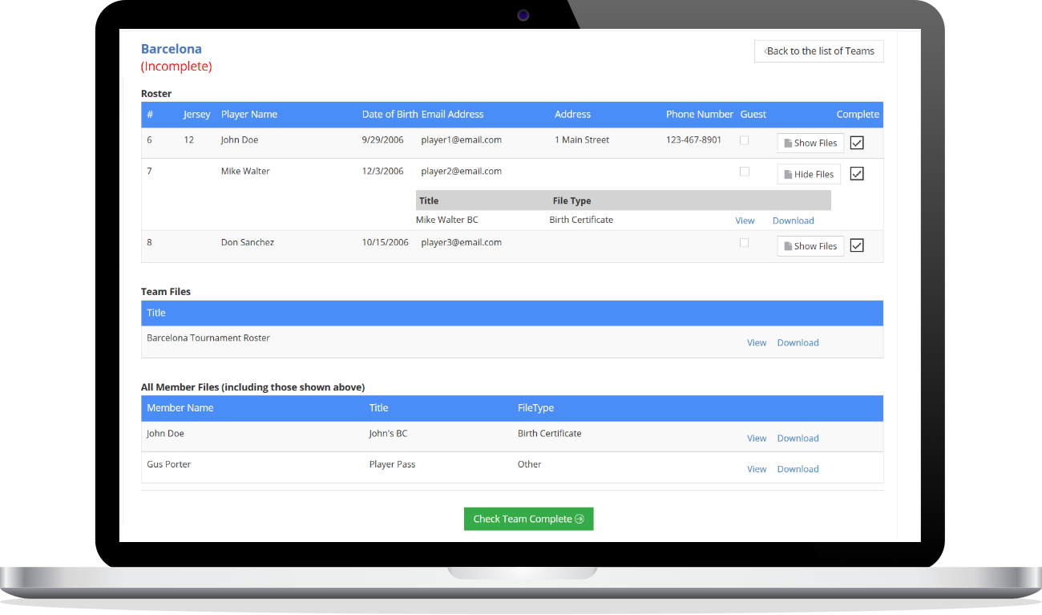Click Barcelona Tournament Roster title text

pyautogui.click(x=208, y=338)
